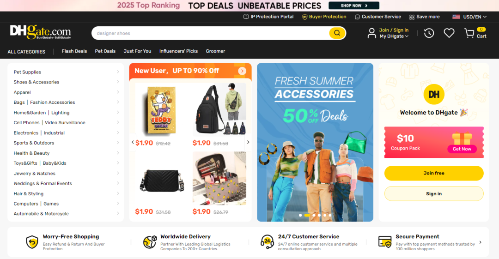The width and height of the screenshot is (499, 259).
Task: Show next new user deal products
Action: (x=248, y=142)
